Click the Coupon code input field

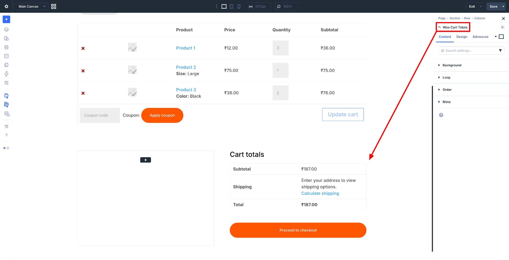(100, 115)
